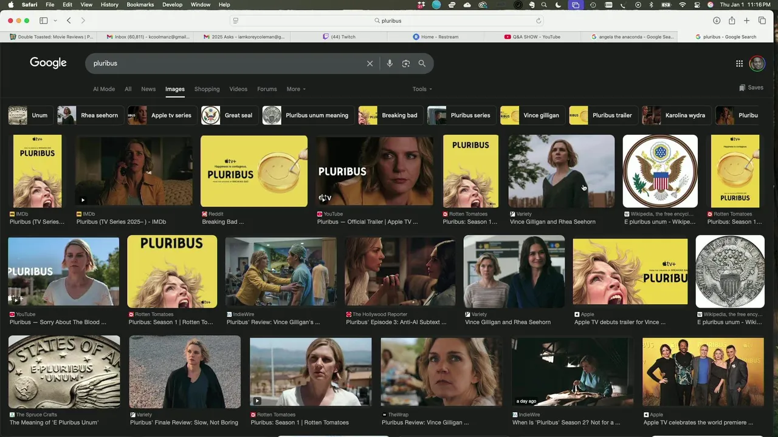
Task: Open the YouTube Official Trailer Apple TV thumbnail
Action: tap(374, 171)
